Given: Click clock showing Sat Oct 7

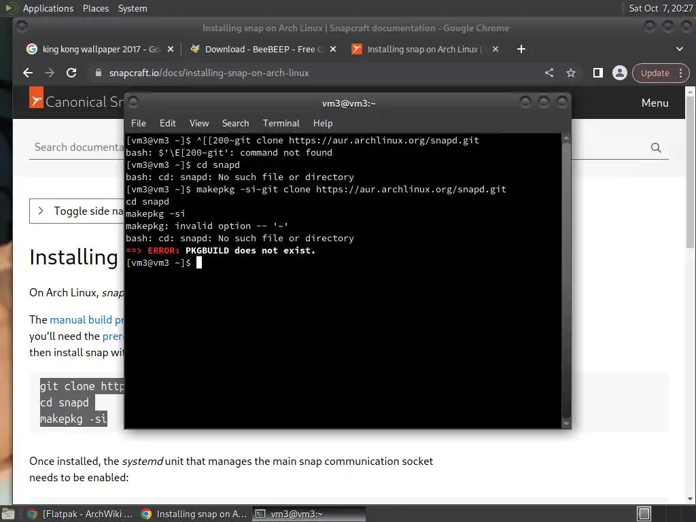Looking at the screenshot, I should [x=661, y=8].
